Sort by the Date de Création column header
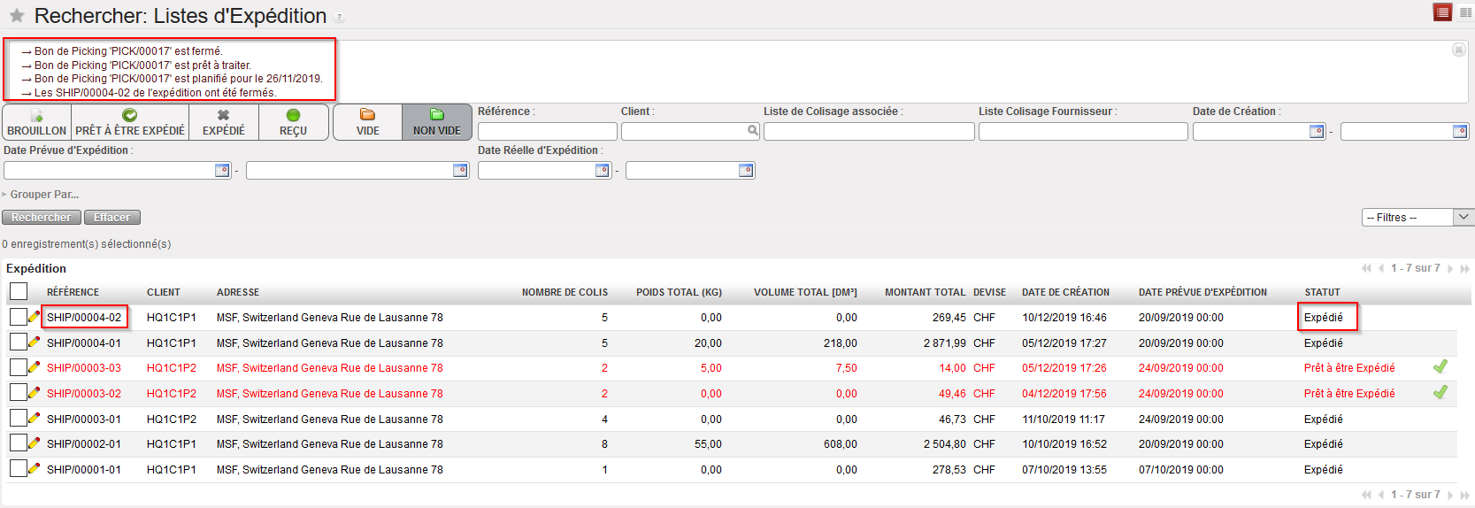Screen dimensions: 1475x508 (x=1065, y=292)
